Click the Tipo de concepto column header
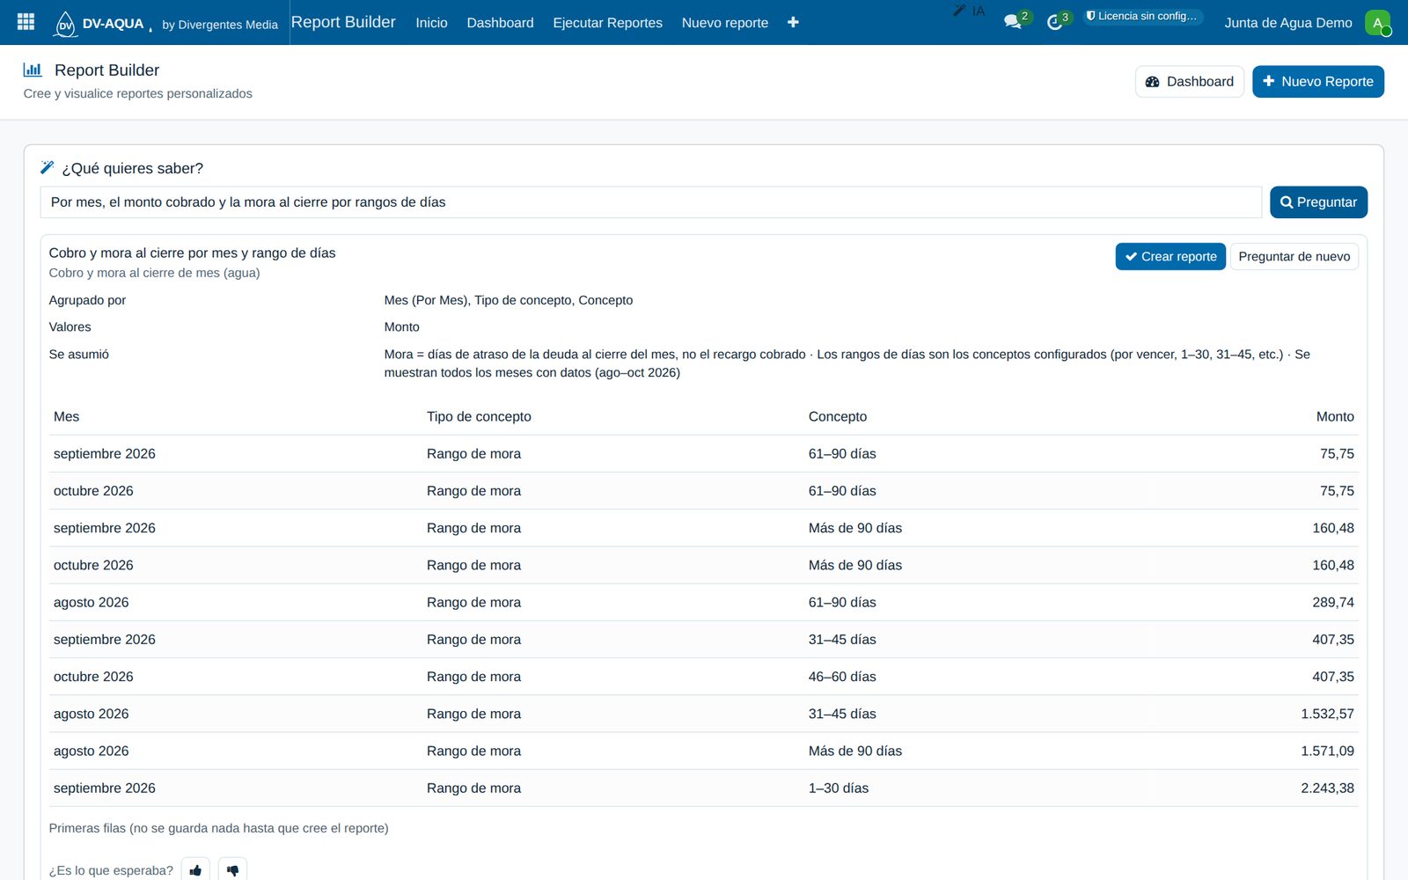 479,416
